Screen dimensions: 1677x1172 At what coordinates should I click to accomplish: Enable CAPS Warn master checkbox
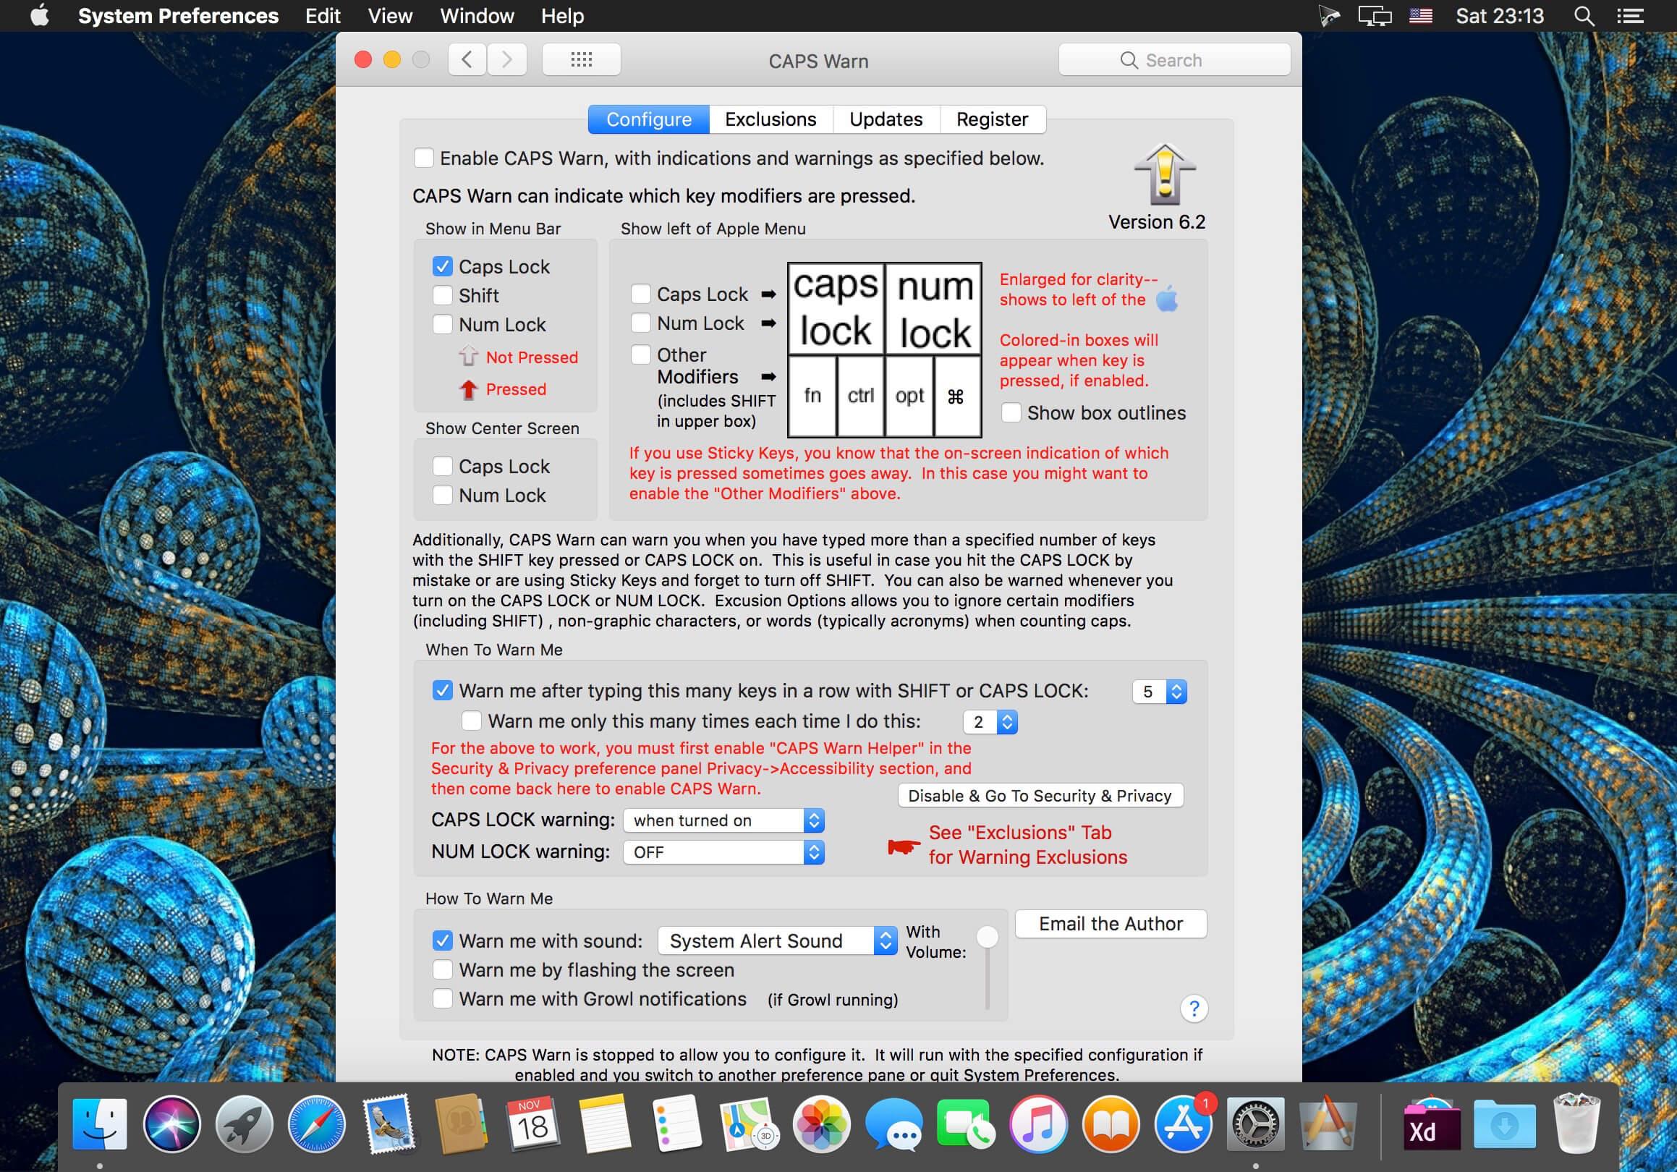pyautogui.click(x=424, y=158)
